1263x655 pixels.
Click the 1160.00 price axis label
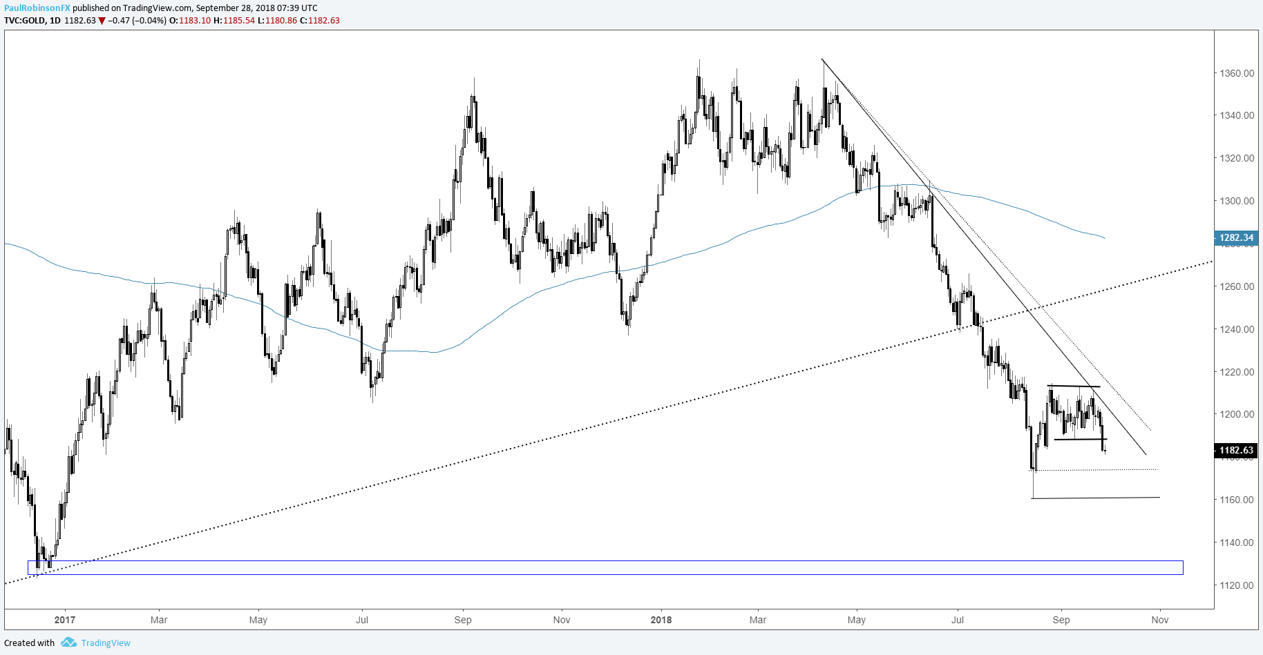click(x=1237, y=500)
